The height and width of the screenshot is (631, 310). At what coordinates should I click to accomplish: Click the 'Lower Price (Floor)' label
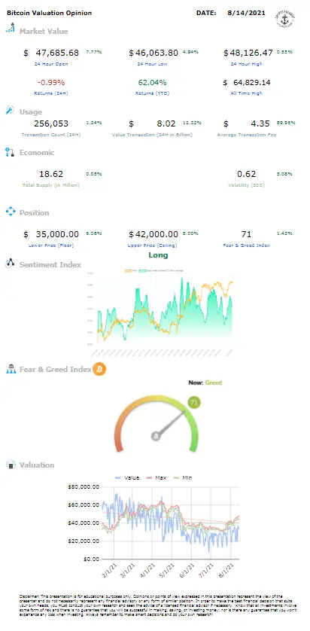pos(51,245)
